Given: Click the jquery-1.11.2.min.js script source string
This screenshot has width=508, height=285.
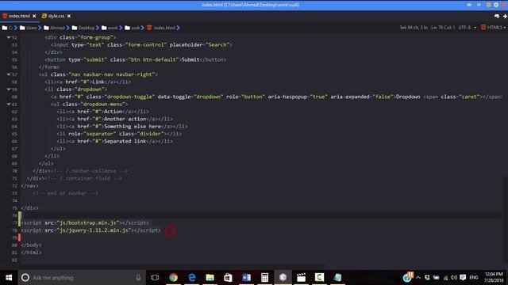Looking at the screenshot, I should click(x=94, y=230).
